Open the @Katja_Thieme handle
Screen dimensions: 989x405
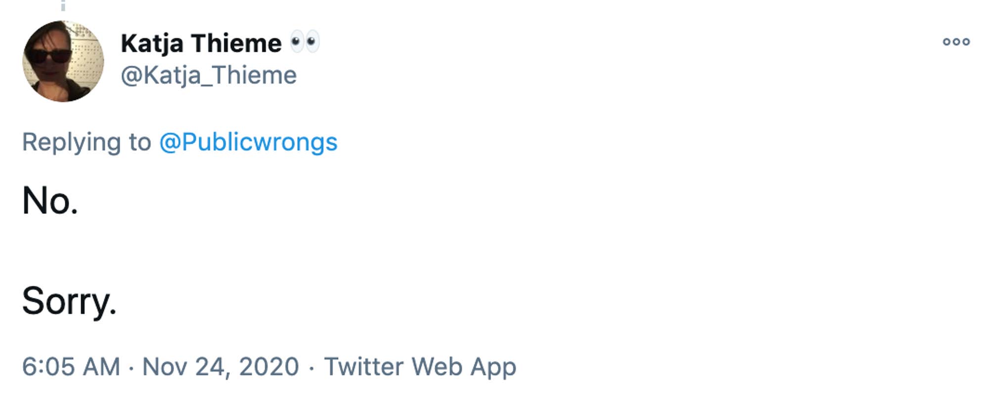[209, 76]
